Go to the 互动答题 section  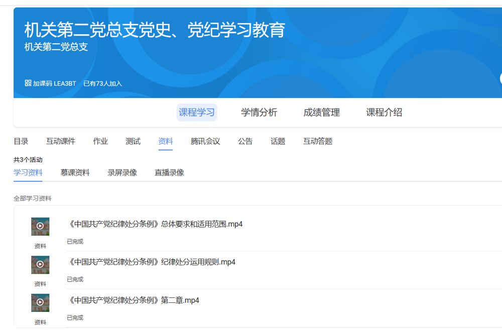pos(318,142)
